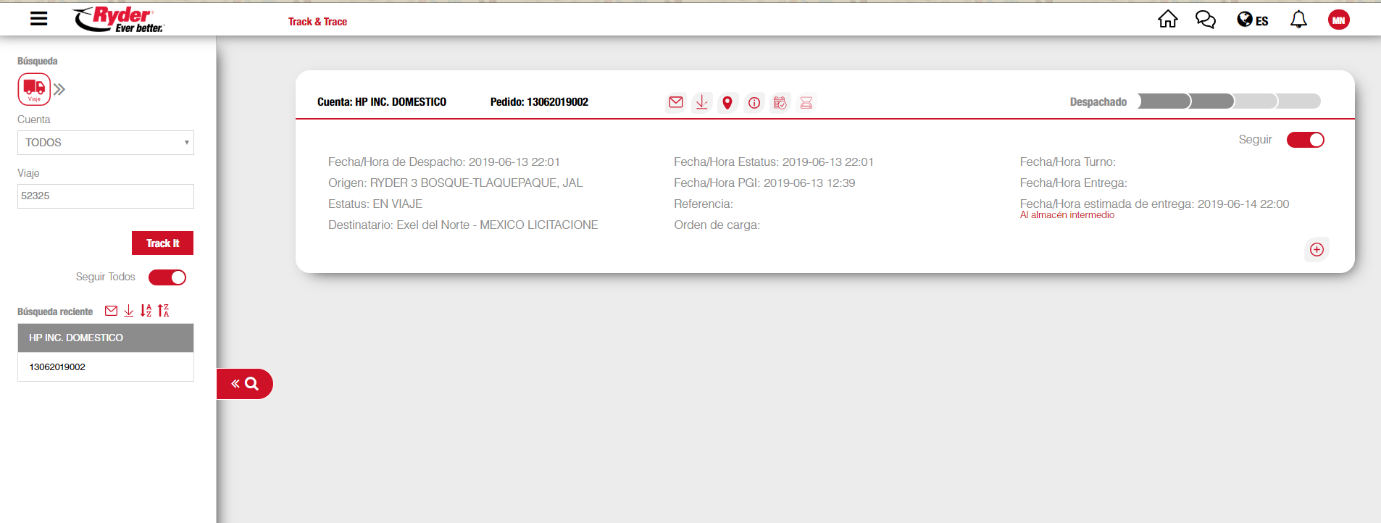Switch language using ES globe selector
1381x523 pixels.
(1253, 20)
